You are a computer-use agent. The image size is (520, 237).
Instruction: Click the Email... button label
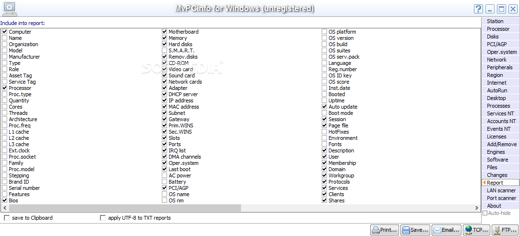point(450,230)
